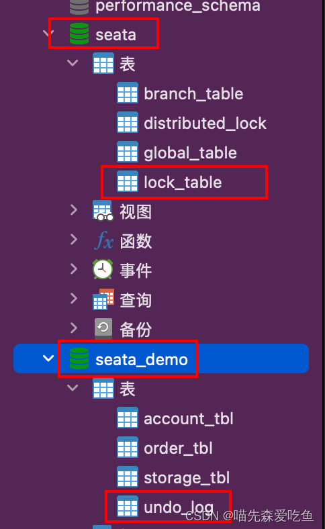
Task: Select the account_tbl label
Action: pyautogui.click(x=188, y=419)
